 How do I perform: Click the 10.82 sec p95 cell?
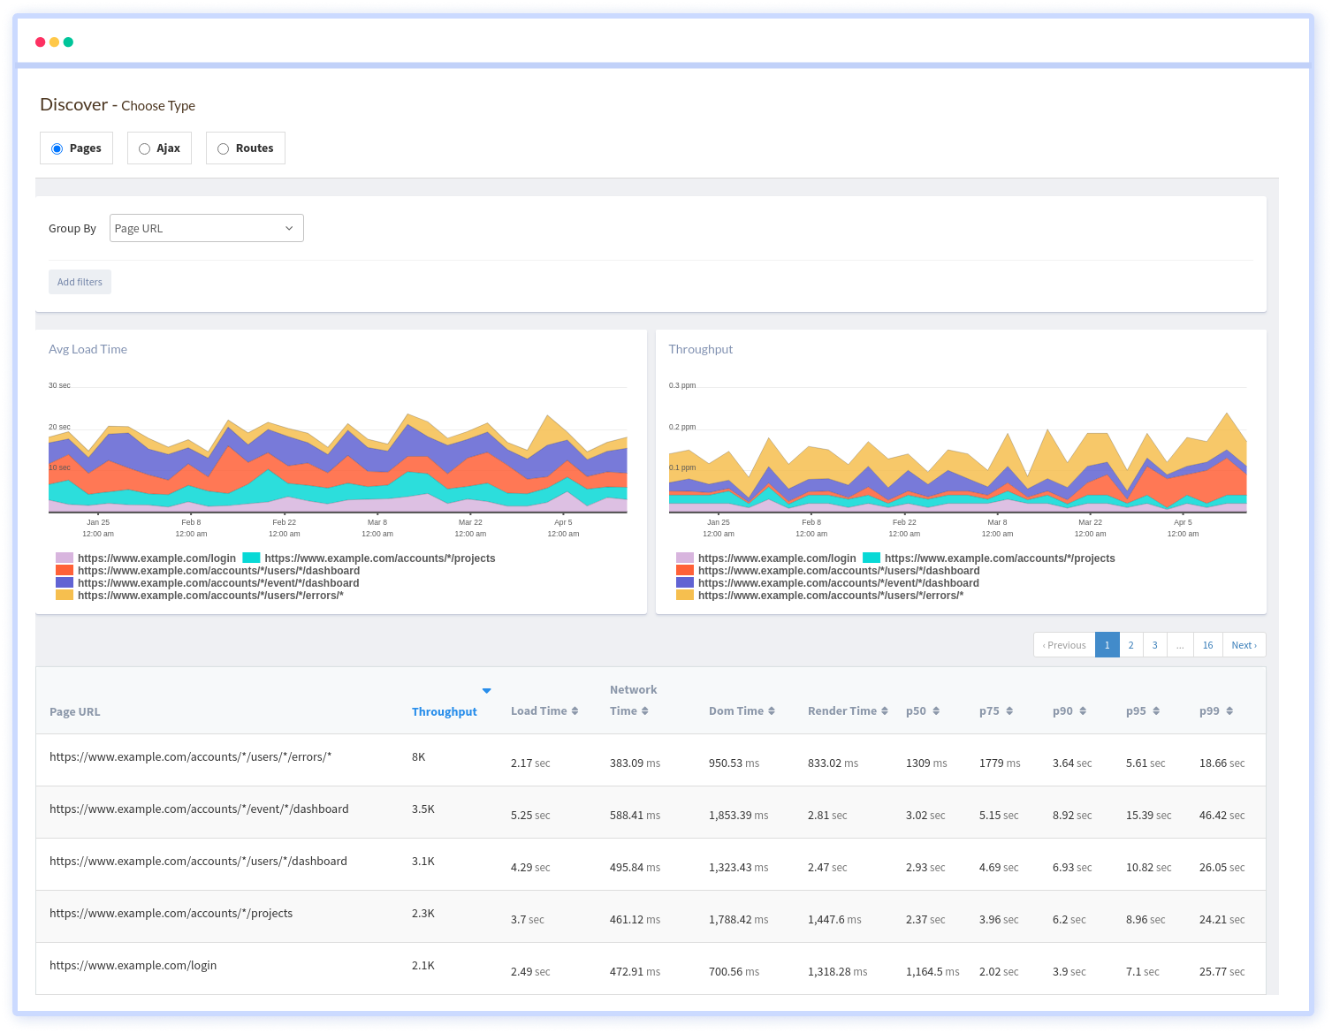[1148, 868]
